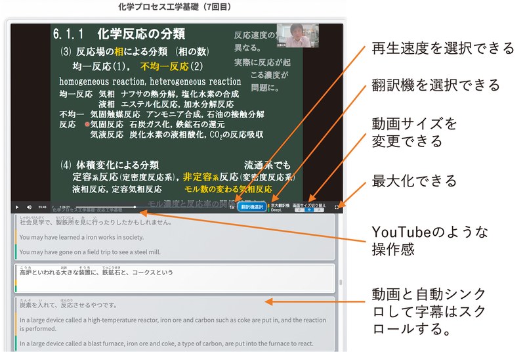Click the lecture slide video area
Screen dimensions: 525x352
(x=177, y=112)
